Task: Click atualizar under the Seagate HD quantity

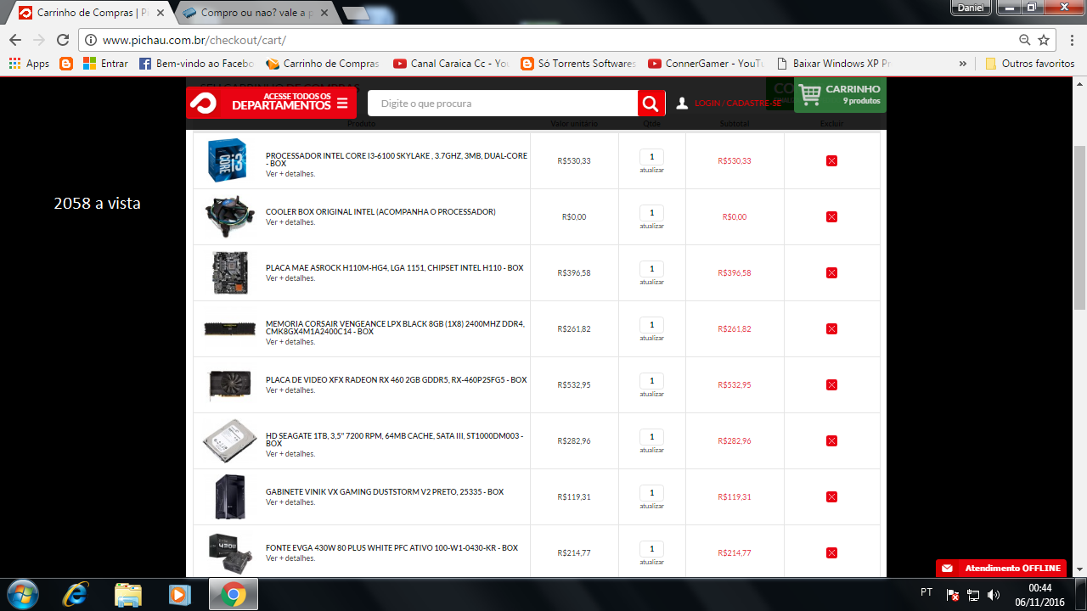Action: click(x=652, y=450)
